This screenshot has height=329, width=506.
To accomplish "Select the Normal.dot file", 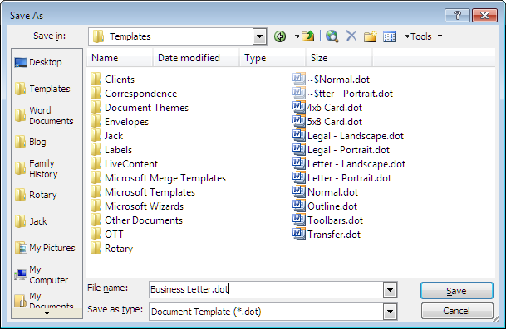I will click(x=326, y=192).
